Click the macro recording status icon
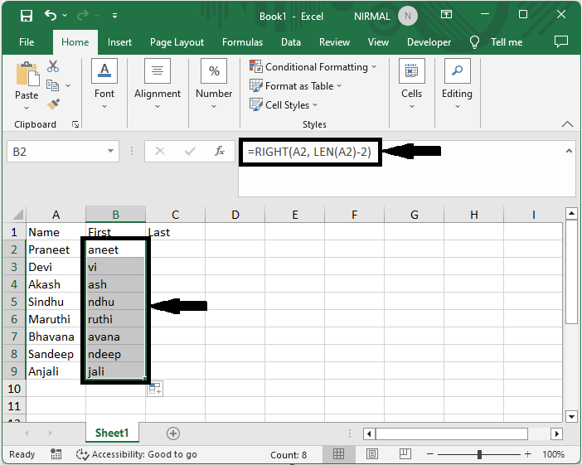 pos(56,454)
